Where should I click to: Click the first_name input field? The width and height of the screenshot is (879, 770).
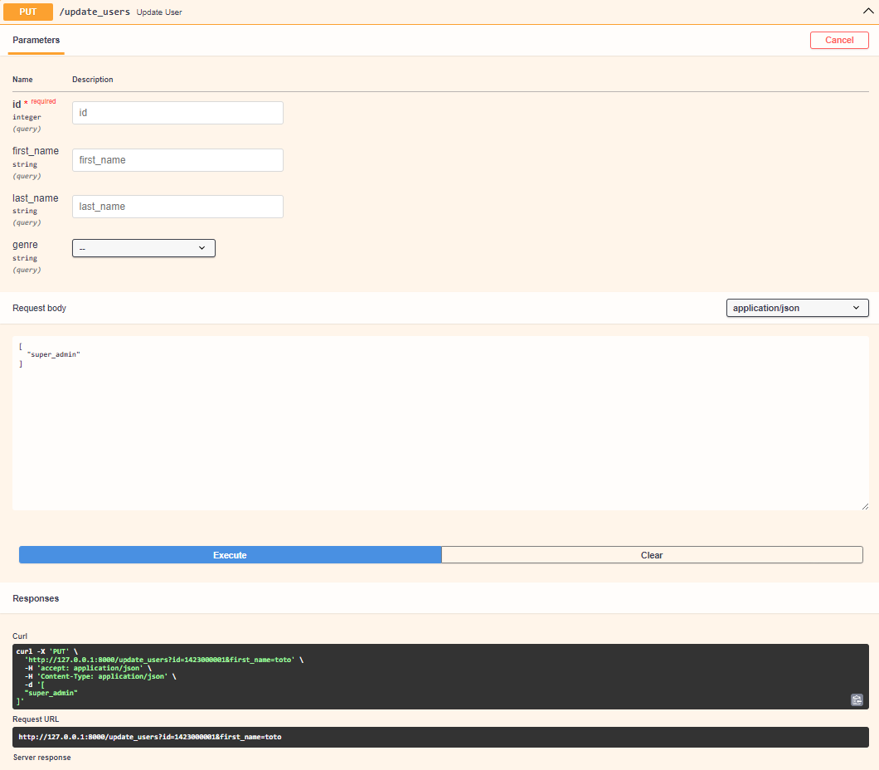tap(177, 159)
